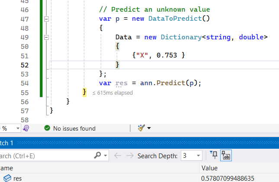Toggle the pinned items filter icon
The image size is (279, 182).
coord(214,155)
